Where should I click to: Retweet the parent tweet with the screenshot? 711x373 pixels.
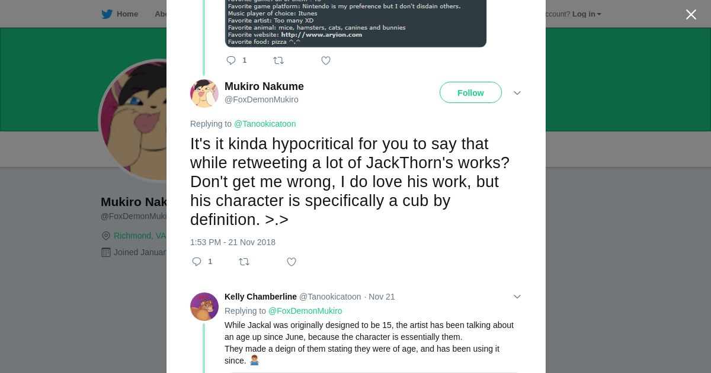click(x=278, y=60)
